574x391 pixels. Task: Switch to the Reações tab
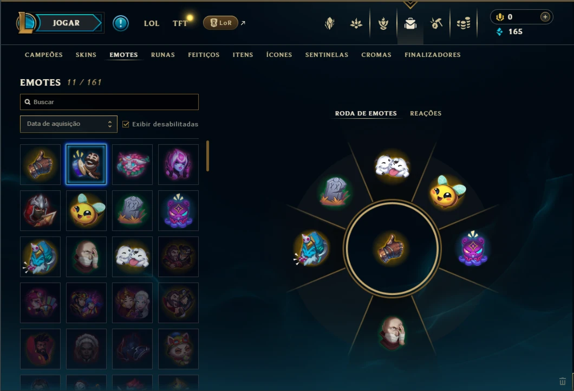coord(426,113)
